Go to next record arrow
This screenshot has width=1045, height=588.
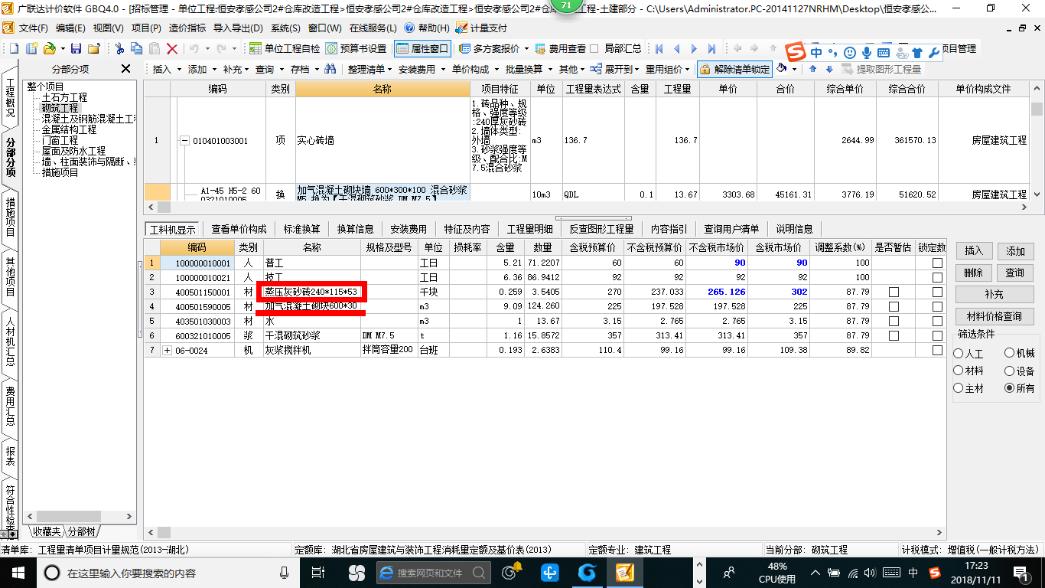click(694, 48)
